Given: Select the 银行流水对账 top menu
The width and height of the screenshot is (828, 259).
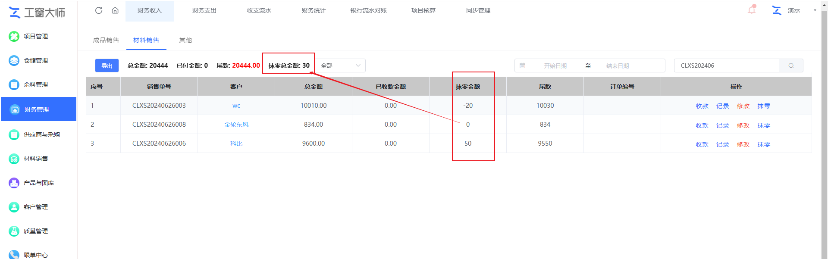Looking at the screenshot, I should pyautogui.click(x=368, y=10).
